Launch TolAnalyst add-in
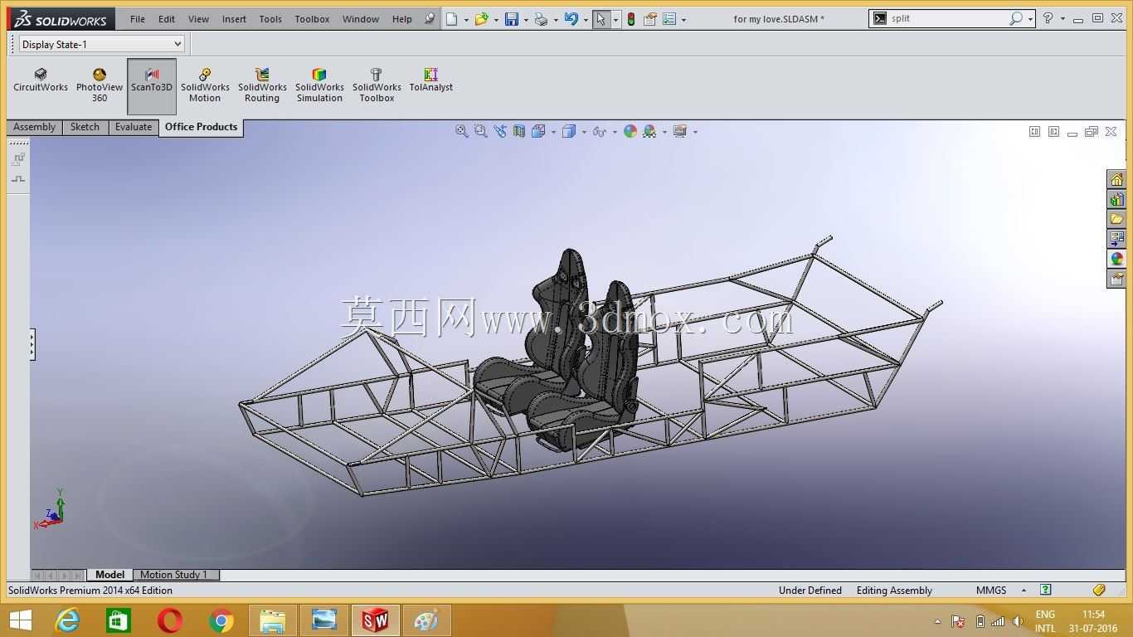 (x=430, y=80)
